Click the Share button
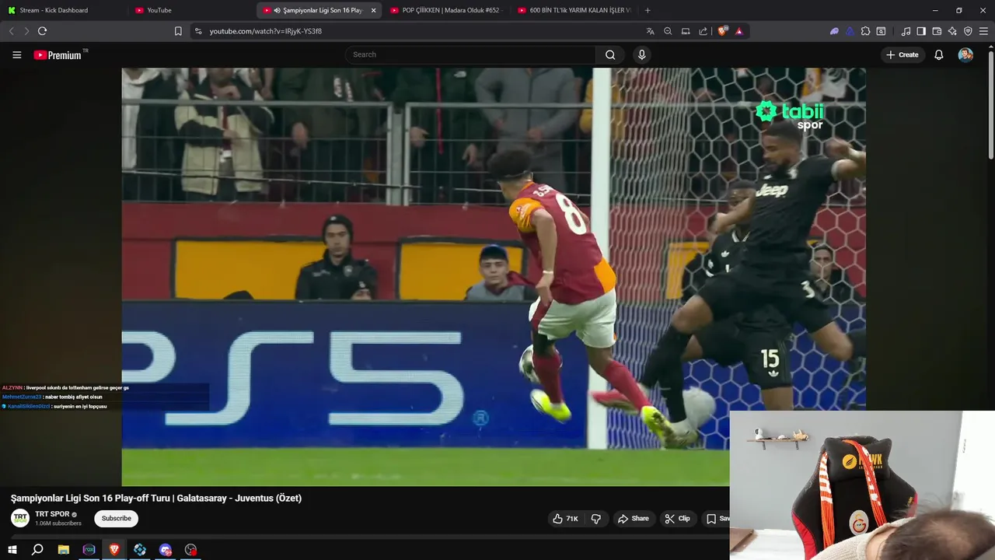Screen dimensions: 995x560 [x=633, y=519]
